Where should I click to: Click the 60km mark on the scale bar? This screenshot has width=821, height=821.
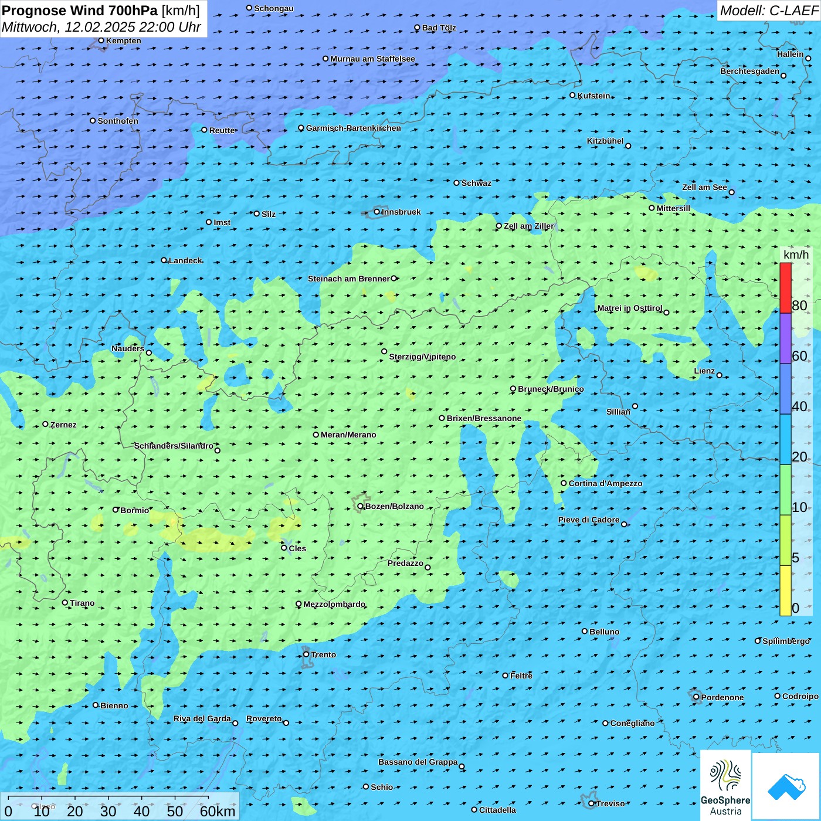click(x=217, y=811)
